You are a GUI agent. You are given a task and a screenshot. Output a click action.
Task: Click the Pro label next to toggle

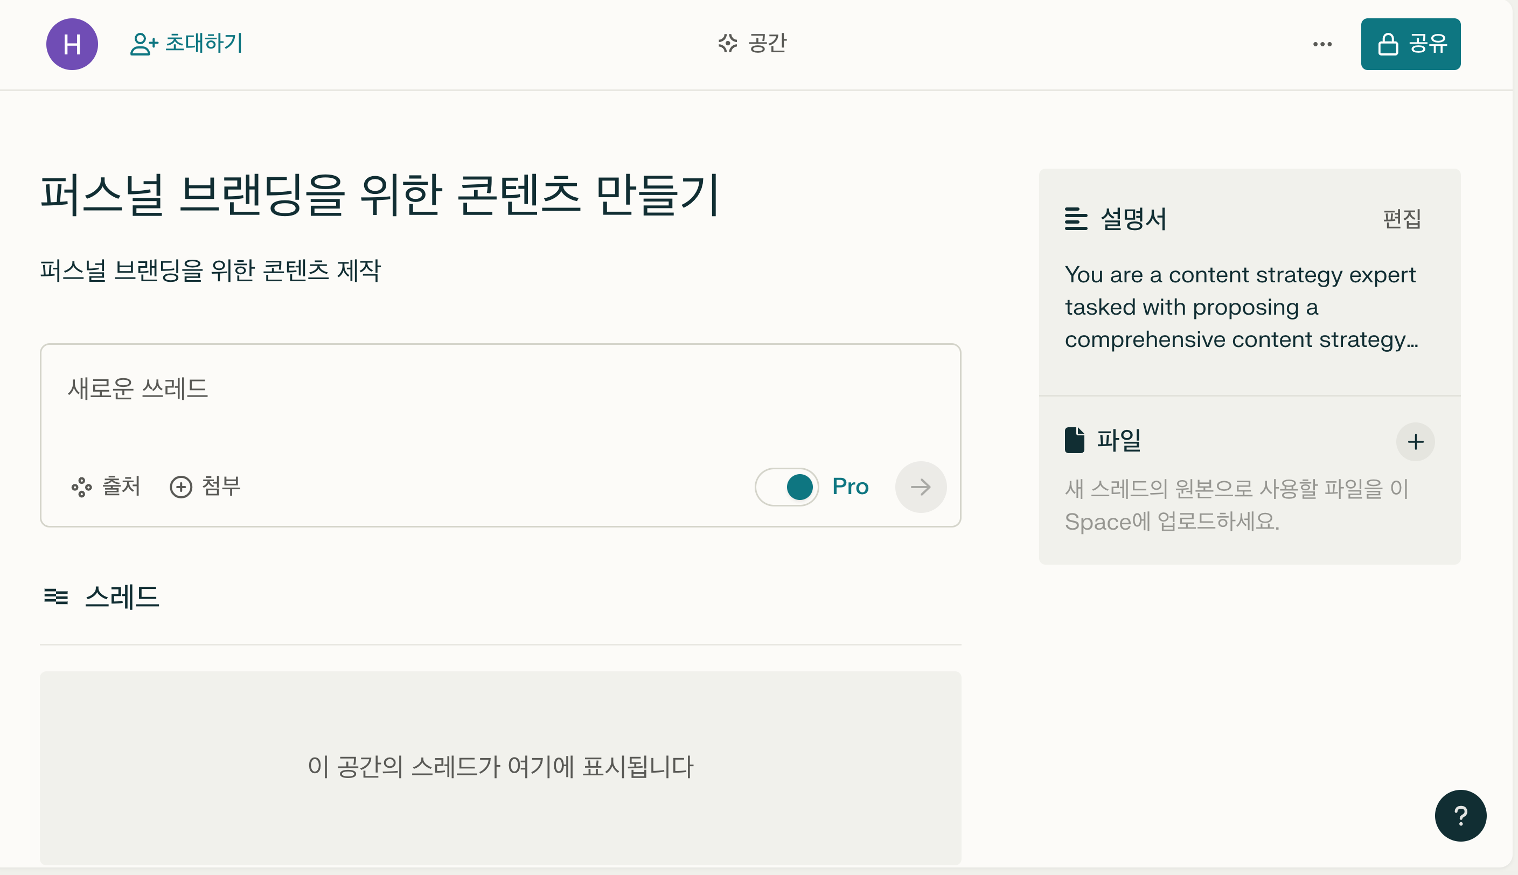850,486
